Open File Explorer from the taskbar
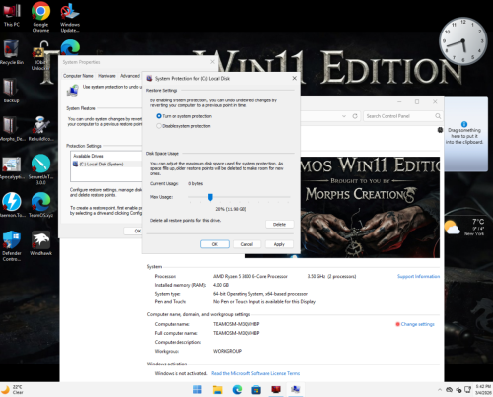The image size is (493, 397). pos(217,389)
